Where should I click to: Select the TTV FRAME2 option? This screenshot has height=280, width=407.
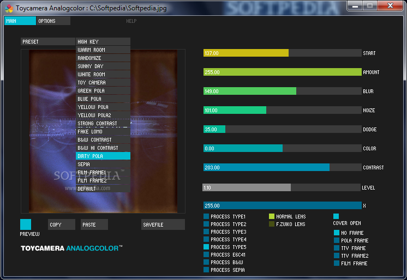337,255
